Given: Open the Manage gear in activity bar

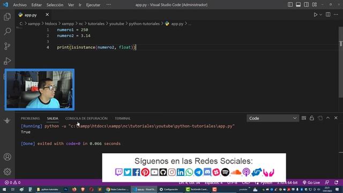Looking at the screenshot, I should click(7, 172).
